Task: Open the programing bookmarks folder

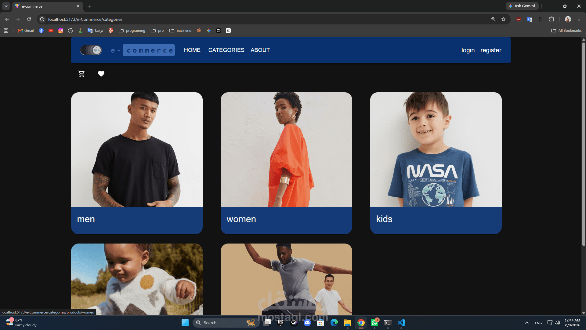Action: tap(132, 31)
